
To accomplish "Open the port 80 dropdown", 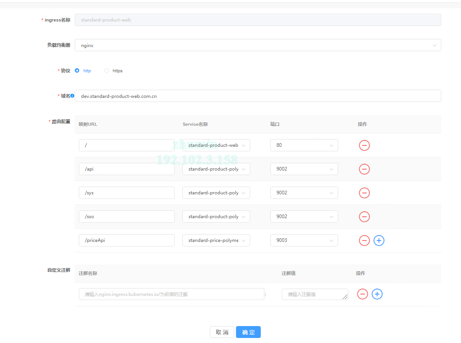I will (x=304, y=145).
